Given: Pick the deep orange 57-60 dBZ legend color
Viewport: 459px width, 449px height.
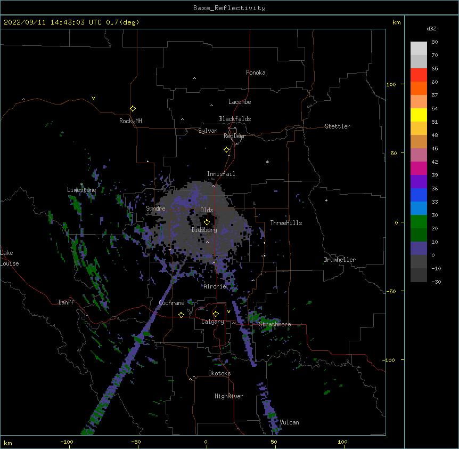Looking at the screenshot, I should pos(419,88).
